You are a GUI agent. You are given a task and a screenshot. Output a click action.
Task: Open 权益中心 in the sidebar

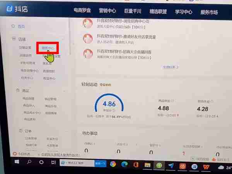(49, 78)
